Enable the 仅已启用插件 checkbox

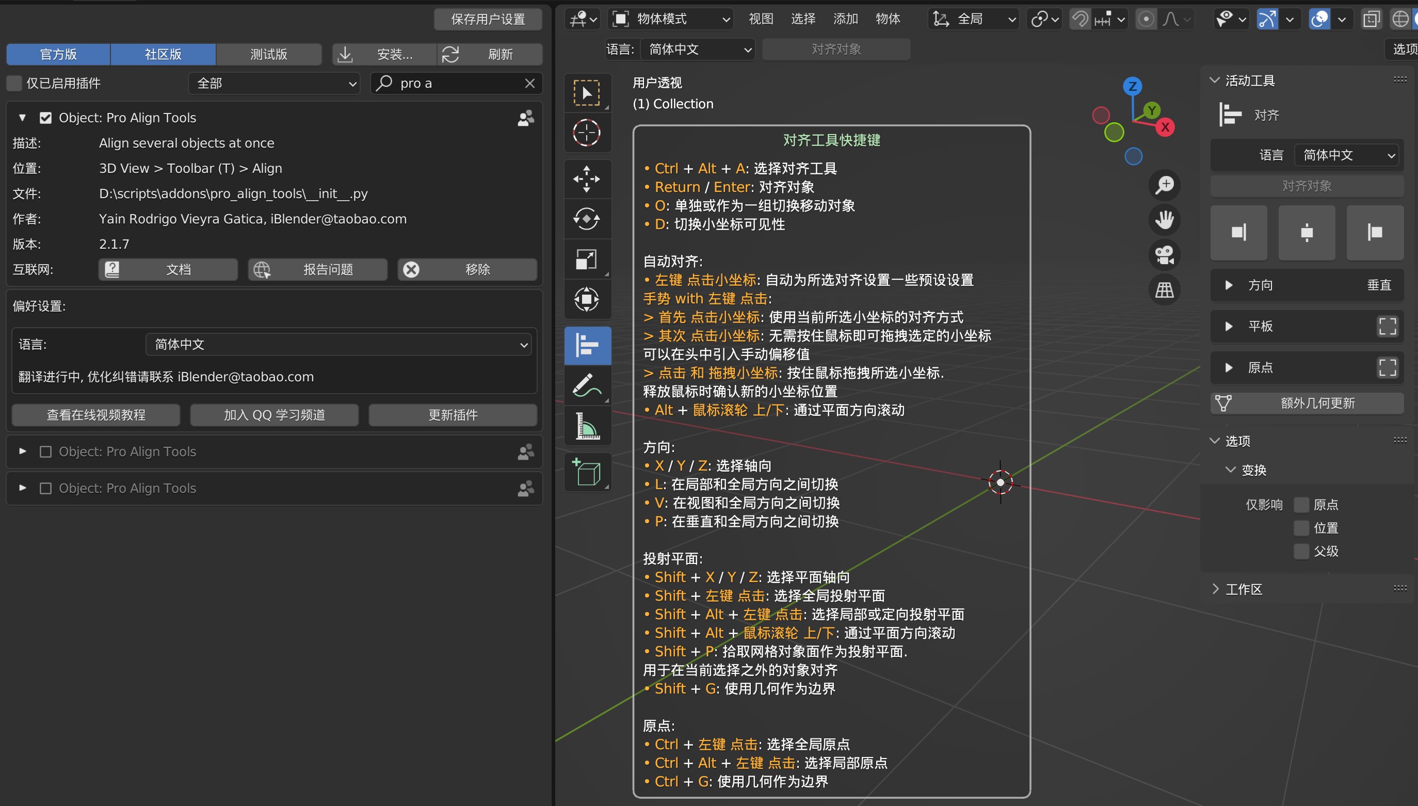click(x=14, y=83)
